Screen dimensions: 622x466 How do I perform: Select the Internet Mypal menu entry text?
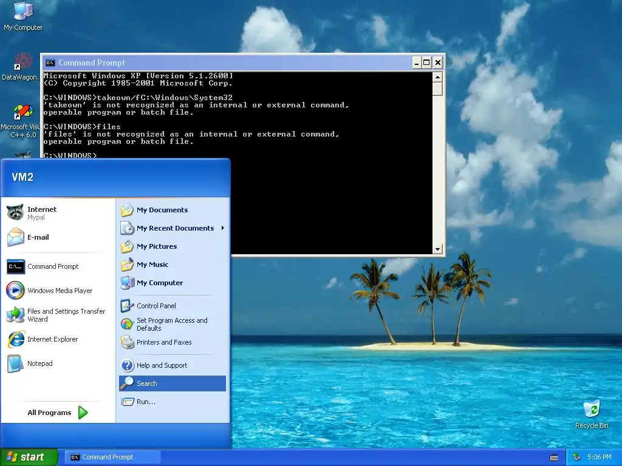(x=42, y=213)
